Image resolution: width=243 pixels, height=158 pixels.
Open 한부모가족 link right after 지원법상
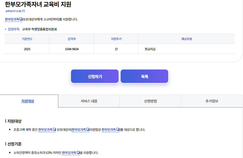pyautogui.click(x=110, y=130)
